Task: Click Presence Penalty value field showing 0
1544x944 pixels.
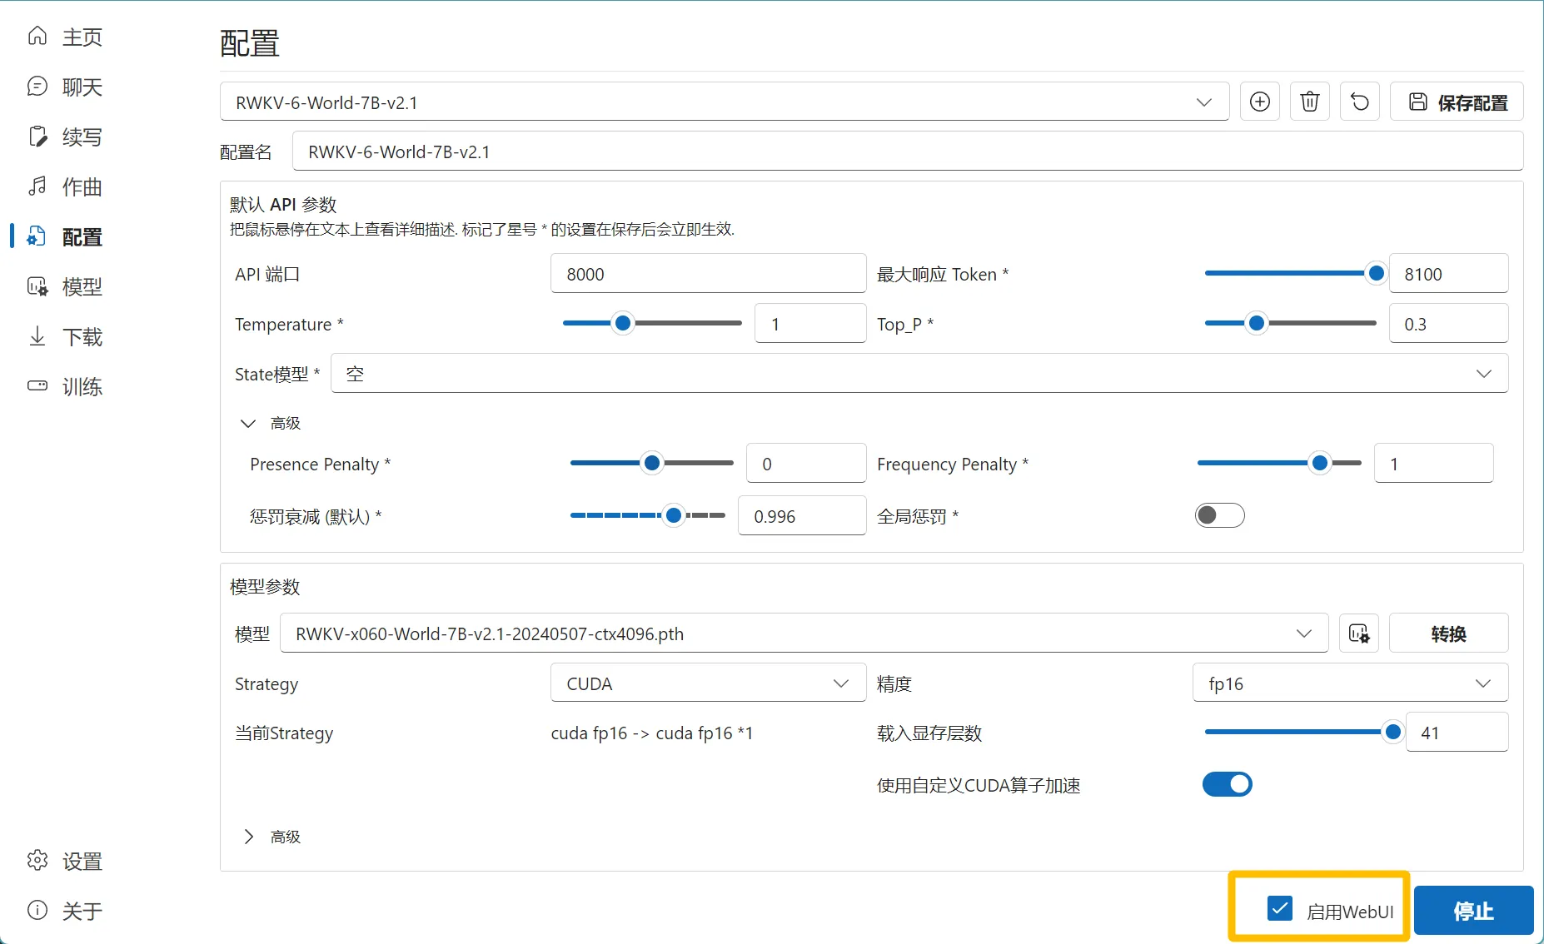Action: coord(806,463)
